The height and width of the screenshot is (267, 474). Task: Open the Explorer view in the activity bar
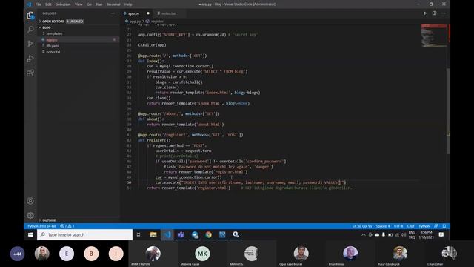pos(30,15)
